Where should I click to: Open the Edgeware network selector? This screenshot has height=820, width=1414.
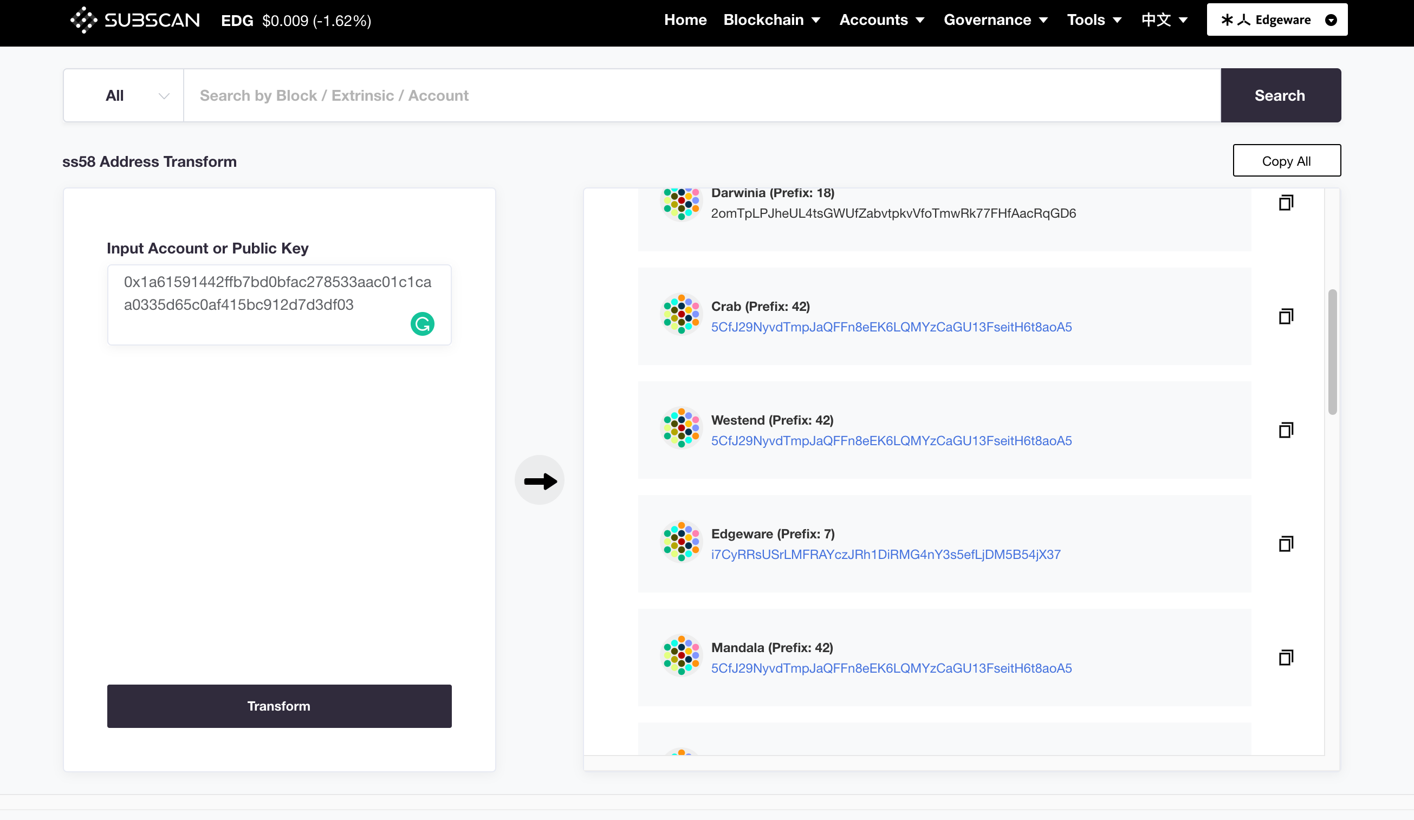1276,20
